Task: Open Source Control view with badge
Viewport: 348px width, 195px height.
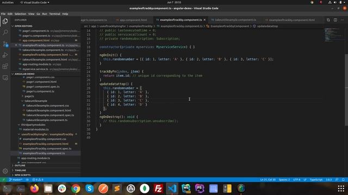Action: point(5,44)
